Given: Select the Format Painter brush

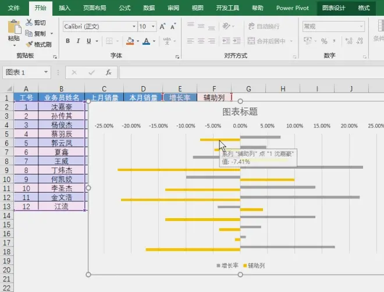Looking at the screenshot, I should pyautogui.click(x=30, y=44).
